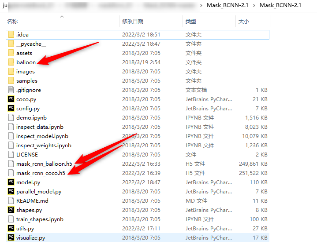The height and width of the screenshot is (244, 317).
Task: Click the PyCharm icon for model.py
Action: 11,182
